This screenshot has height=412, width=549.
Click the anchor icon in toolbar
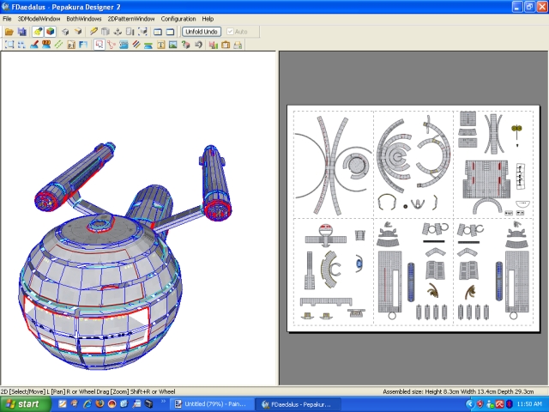click(x=118, y=32)
